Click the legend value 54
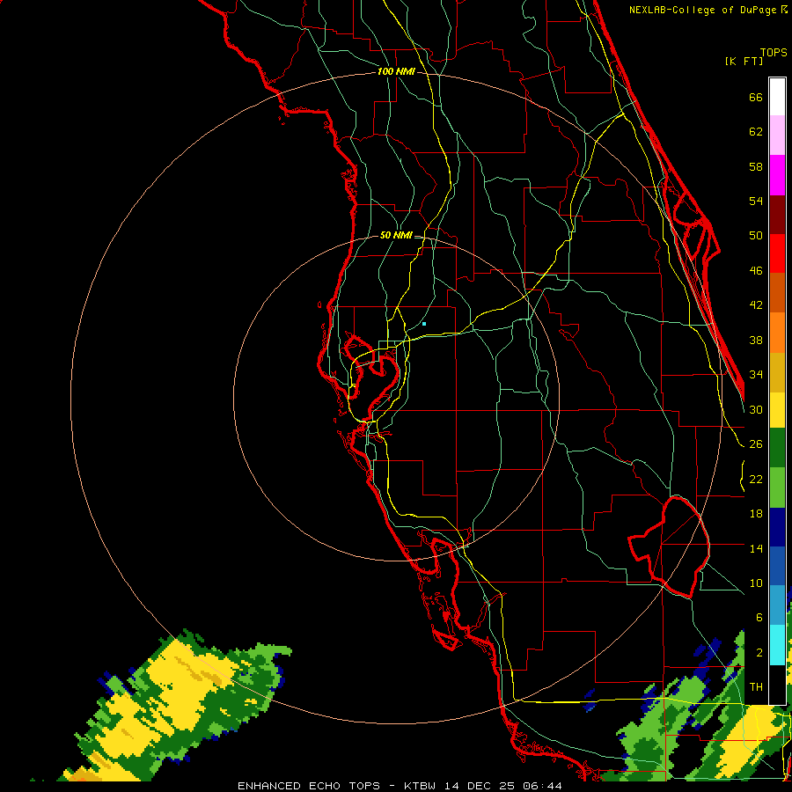 (756, 201)
